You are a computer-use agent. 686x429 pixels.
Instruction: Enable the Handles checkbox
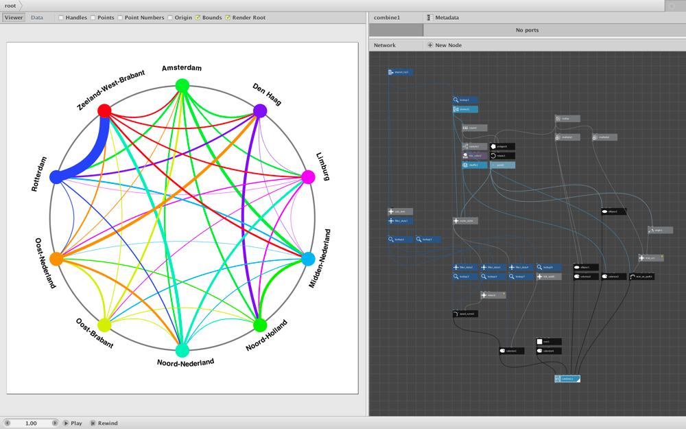[x=61, y=18]
